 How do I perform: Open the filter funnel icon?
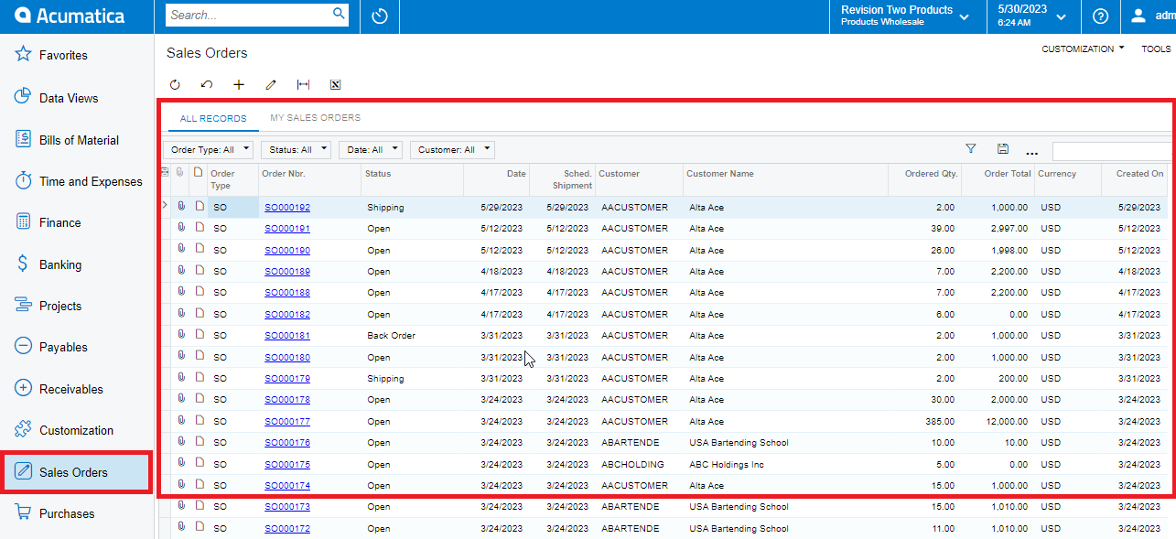(971, 148)
